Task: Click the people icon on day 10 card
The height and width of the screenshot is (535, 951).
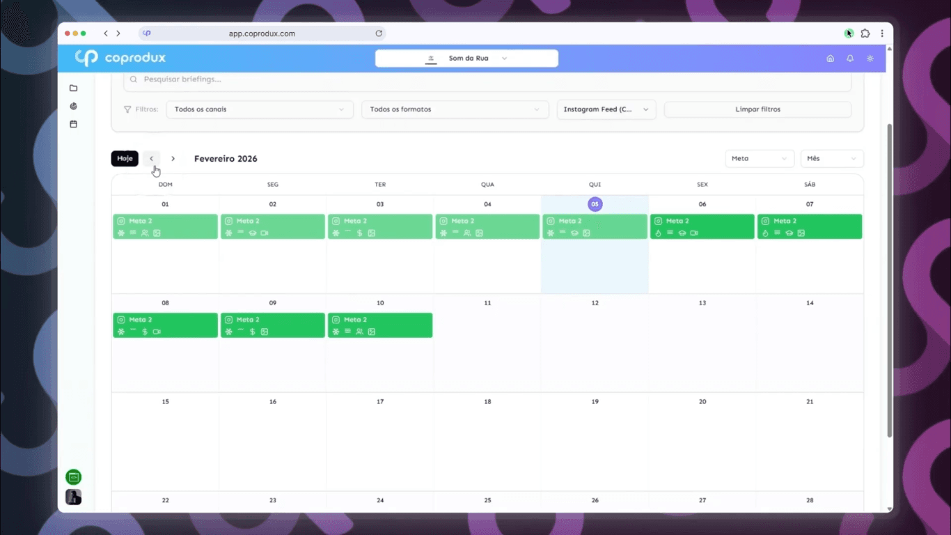Action: click(x=359, y=332)
